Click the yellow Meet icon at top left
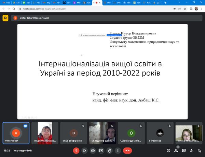This screenshot has height=157, width=205. tap(5, 18)
